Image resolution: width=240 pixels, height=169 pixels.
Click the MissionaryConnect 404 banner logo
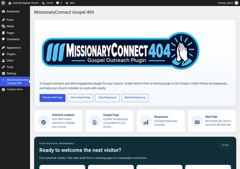point(120,51)
